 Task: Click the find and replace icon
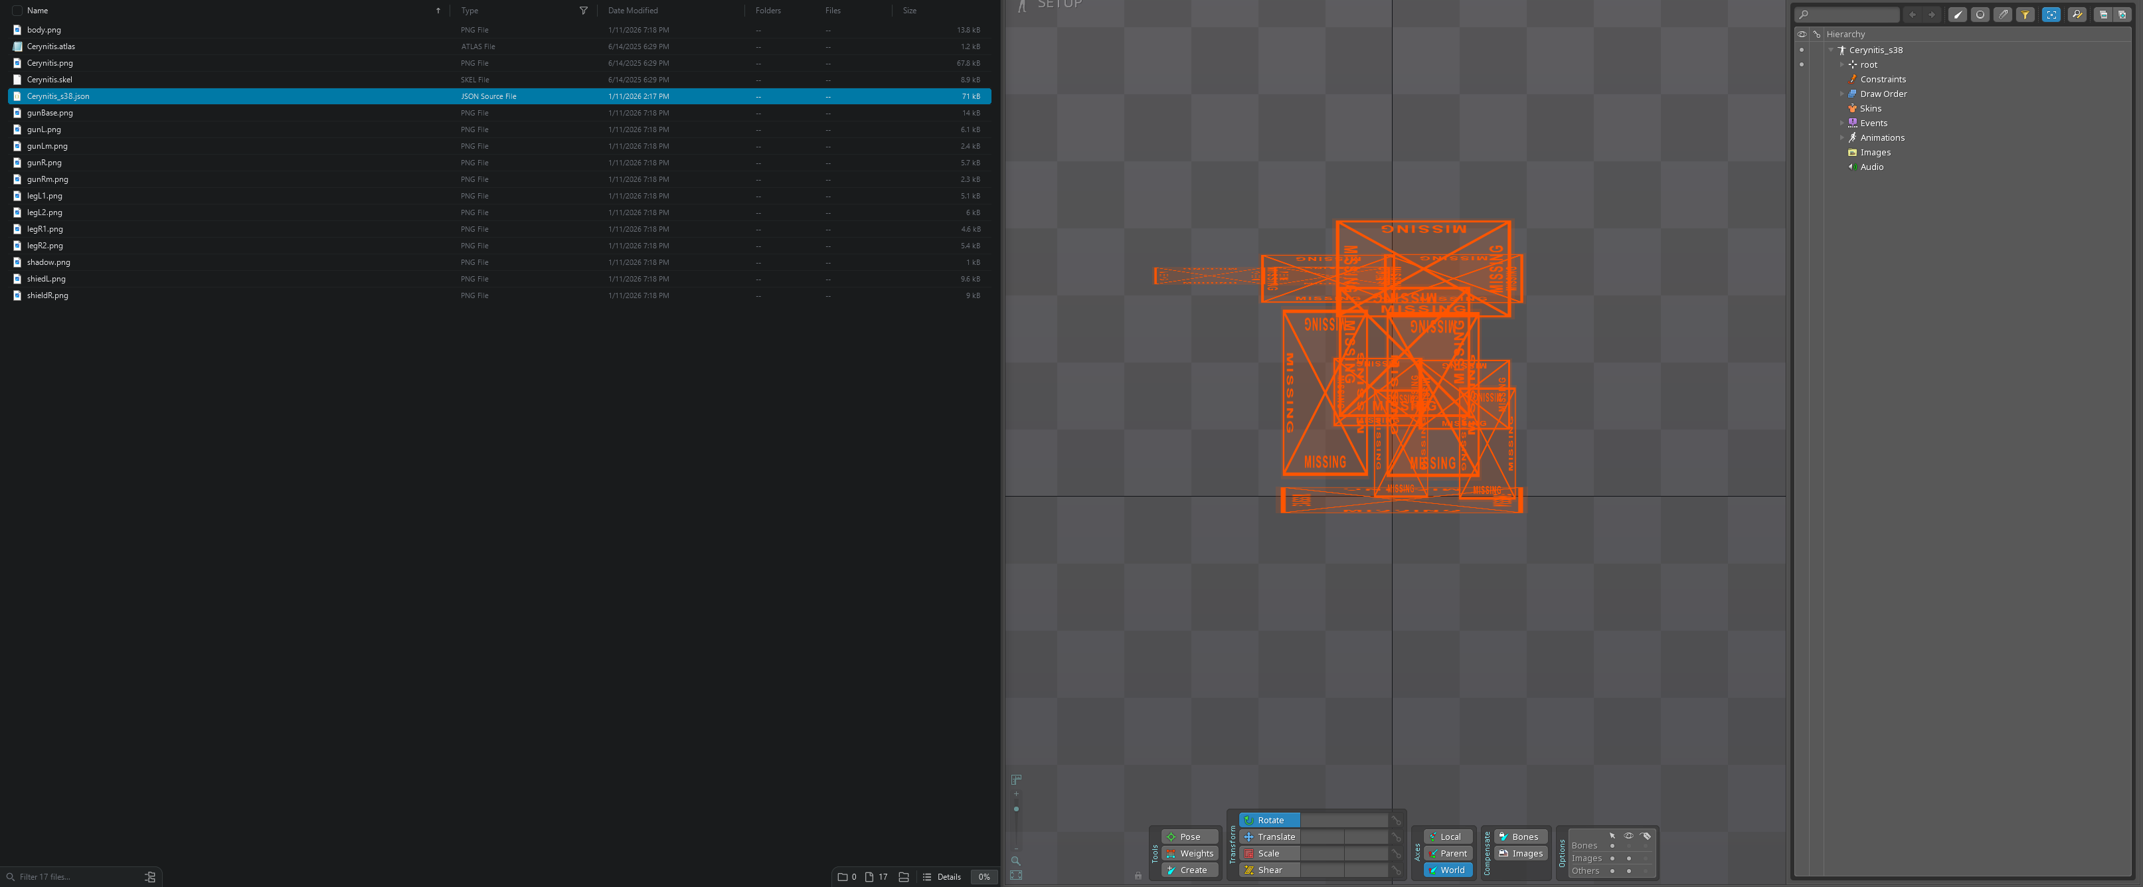(x=2077, y=14)
